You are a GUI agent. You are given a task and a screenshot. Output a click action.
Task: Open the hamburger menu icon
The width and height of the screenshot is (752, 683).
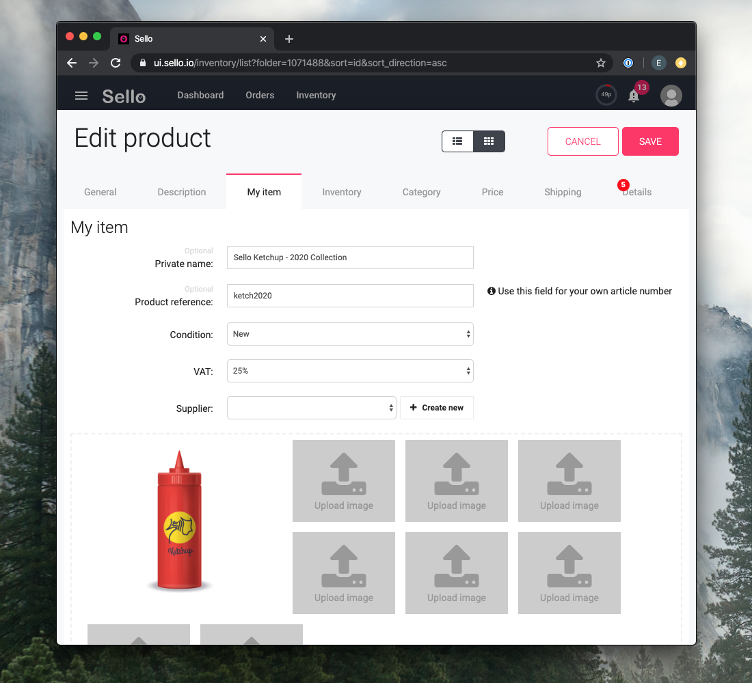tap(81, 96)
